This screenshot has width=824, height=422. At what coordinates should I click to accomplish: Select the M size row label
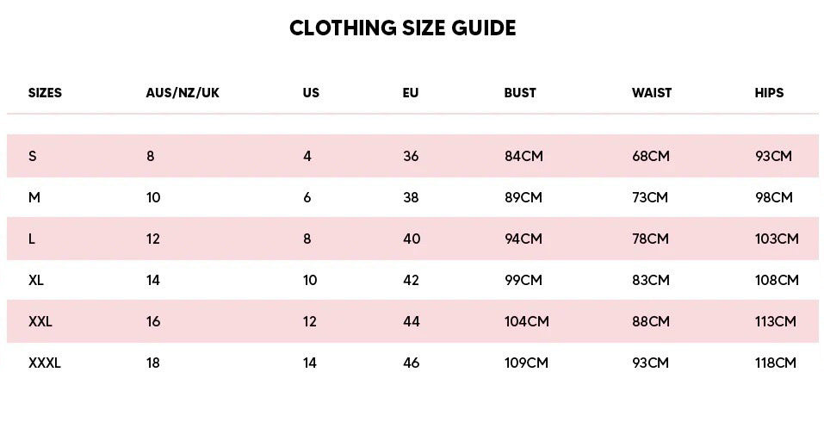coord(34,198)
